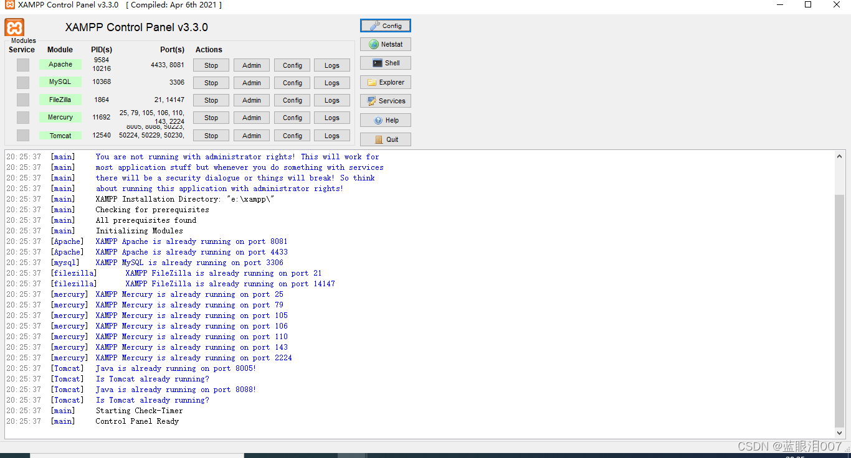Open Config for the FileZilla row
This screenshot has width=851, height=458.
point(292,100)
